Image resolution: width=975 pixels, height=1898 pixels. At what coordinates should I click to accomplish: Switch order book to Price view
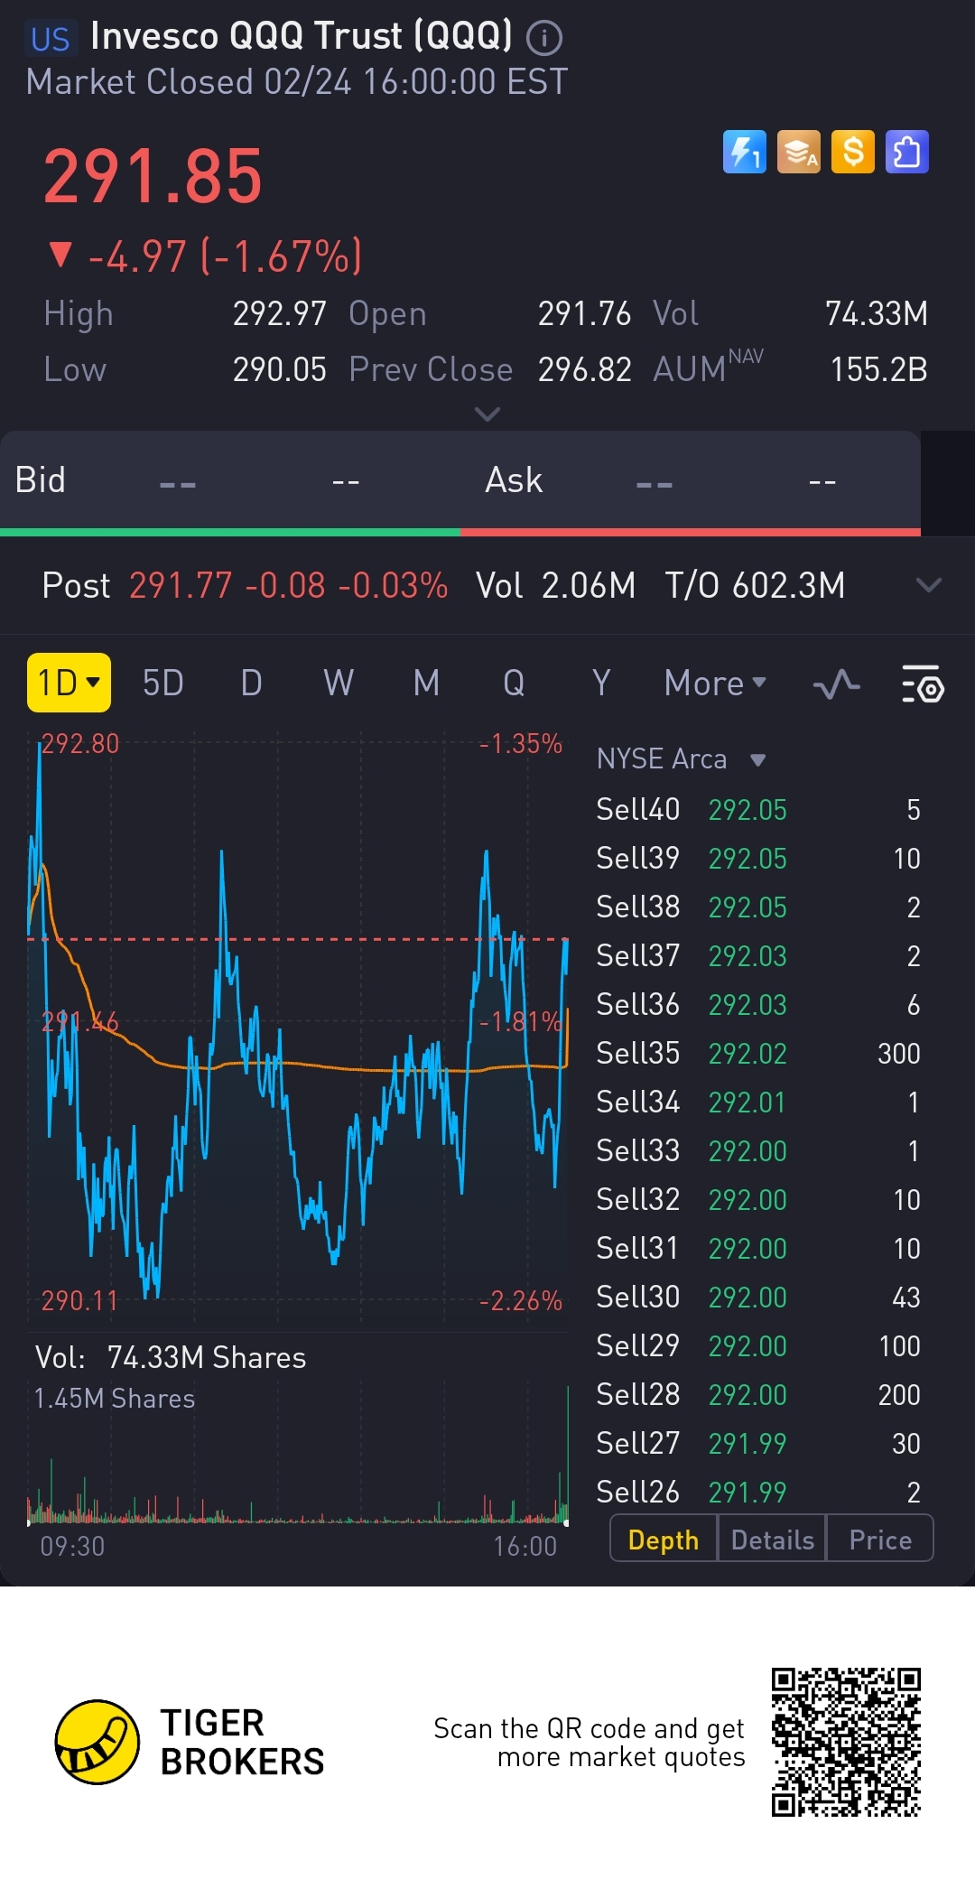[880, 1540]
